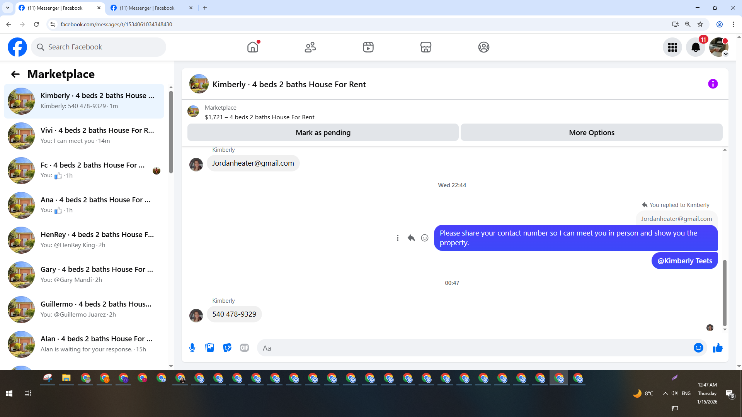
Task: Reply to the contact number message
Action: tap(411, 238)
